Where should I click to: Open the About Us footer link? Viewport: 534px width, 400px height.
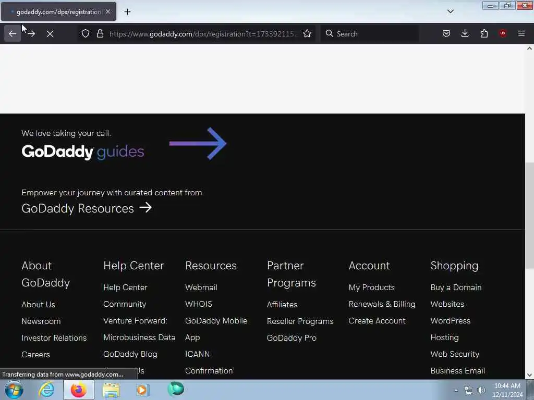click(38, 304)
